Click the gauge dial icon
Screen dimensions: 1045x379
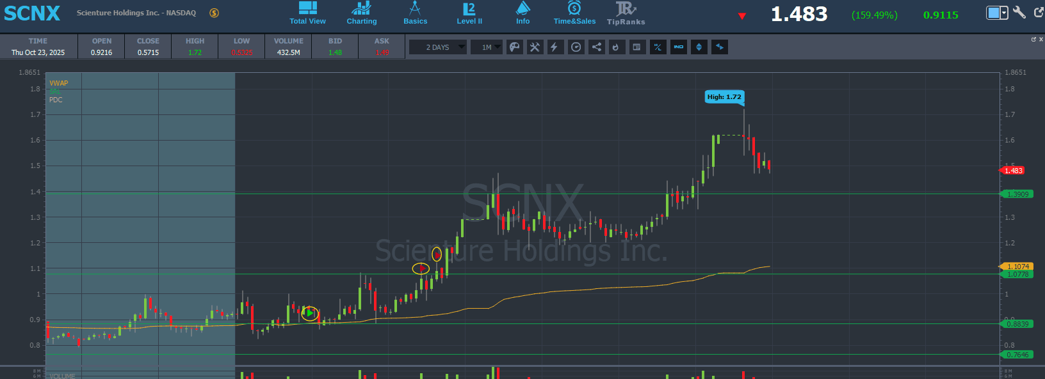pyautogui.click(x=576, y=47)
